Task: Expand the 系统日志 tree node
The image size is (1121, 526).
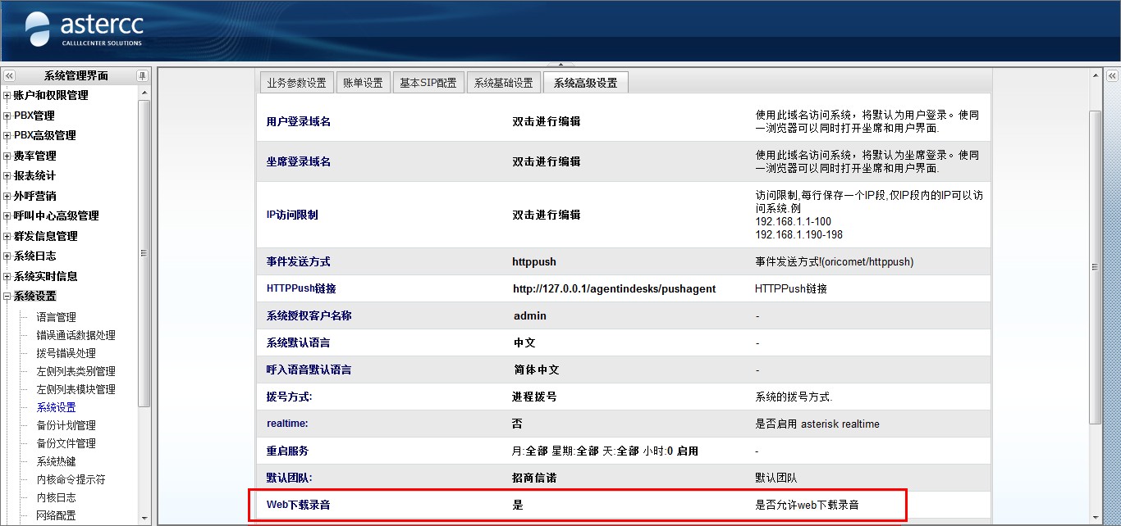Action: click(x=7, y=256)
